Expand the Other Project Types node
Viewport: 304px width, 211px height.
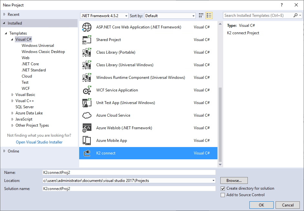click(12, 125)
